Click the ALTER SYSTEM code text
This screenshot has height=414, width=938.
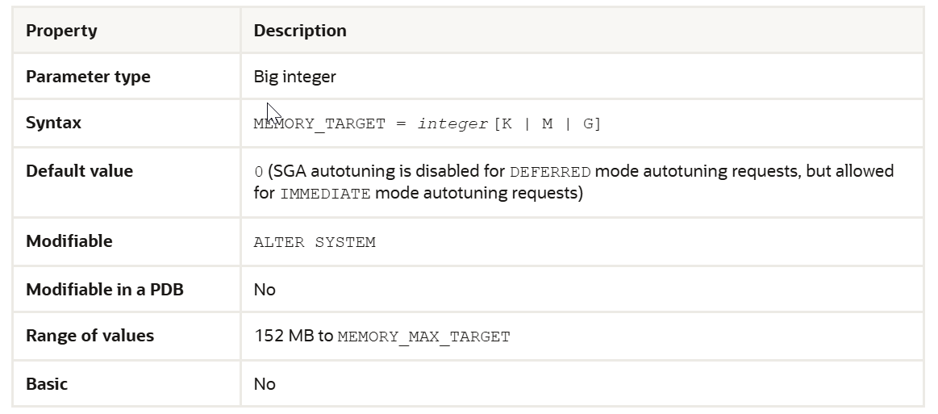click(315, 242)
